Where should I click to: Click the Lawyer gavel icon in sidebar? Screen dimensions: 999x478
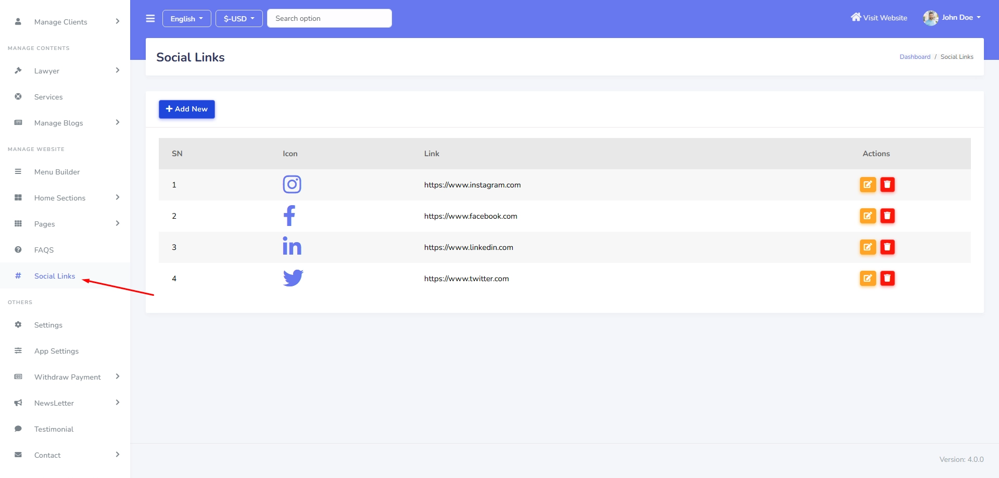18,70
